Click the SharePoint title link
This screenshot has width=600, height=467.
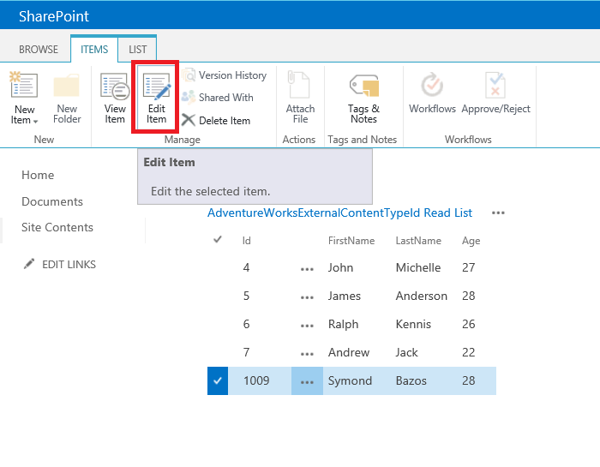point(54,16)
